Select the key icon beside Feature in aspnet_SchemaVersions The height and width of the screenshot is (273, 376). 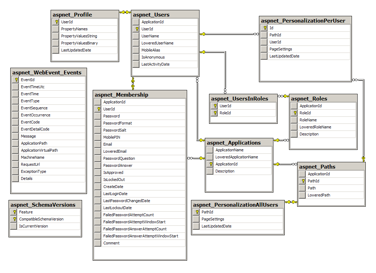coord(15,212)
